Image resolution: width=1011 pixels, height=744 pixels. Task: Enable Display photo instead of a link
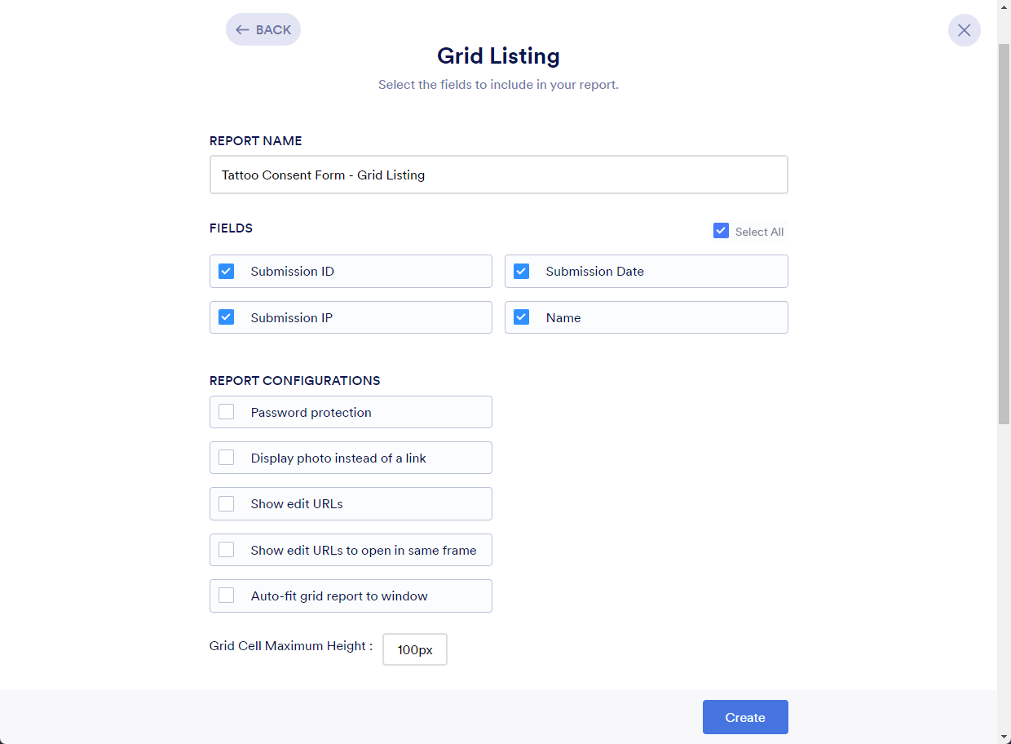[227, 458]
